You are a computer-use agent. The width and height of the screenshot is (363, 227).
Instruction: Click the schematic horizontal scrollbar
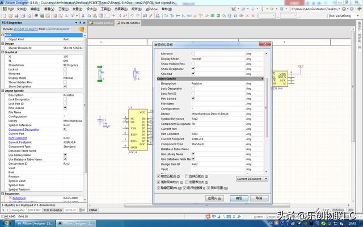coord(207,205)
